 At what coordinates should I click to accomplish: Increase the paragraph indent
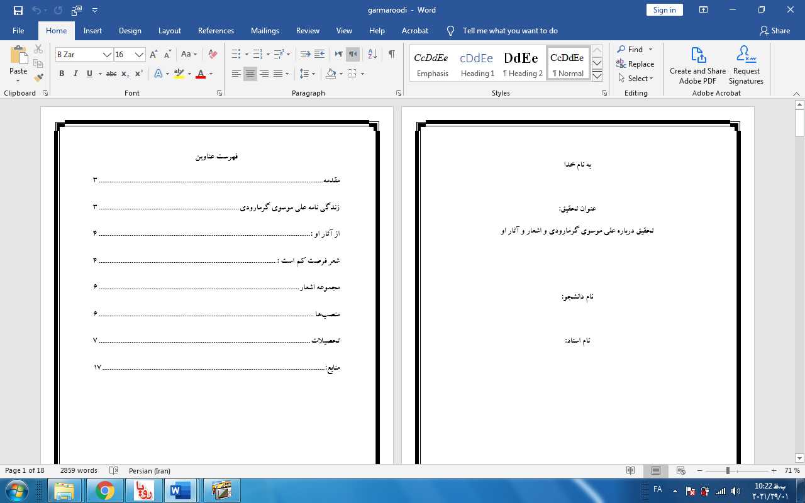[319, 55]
